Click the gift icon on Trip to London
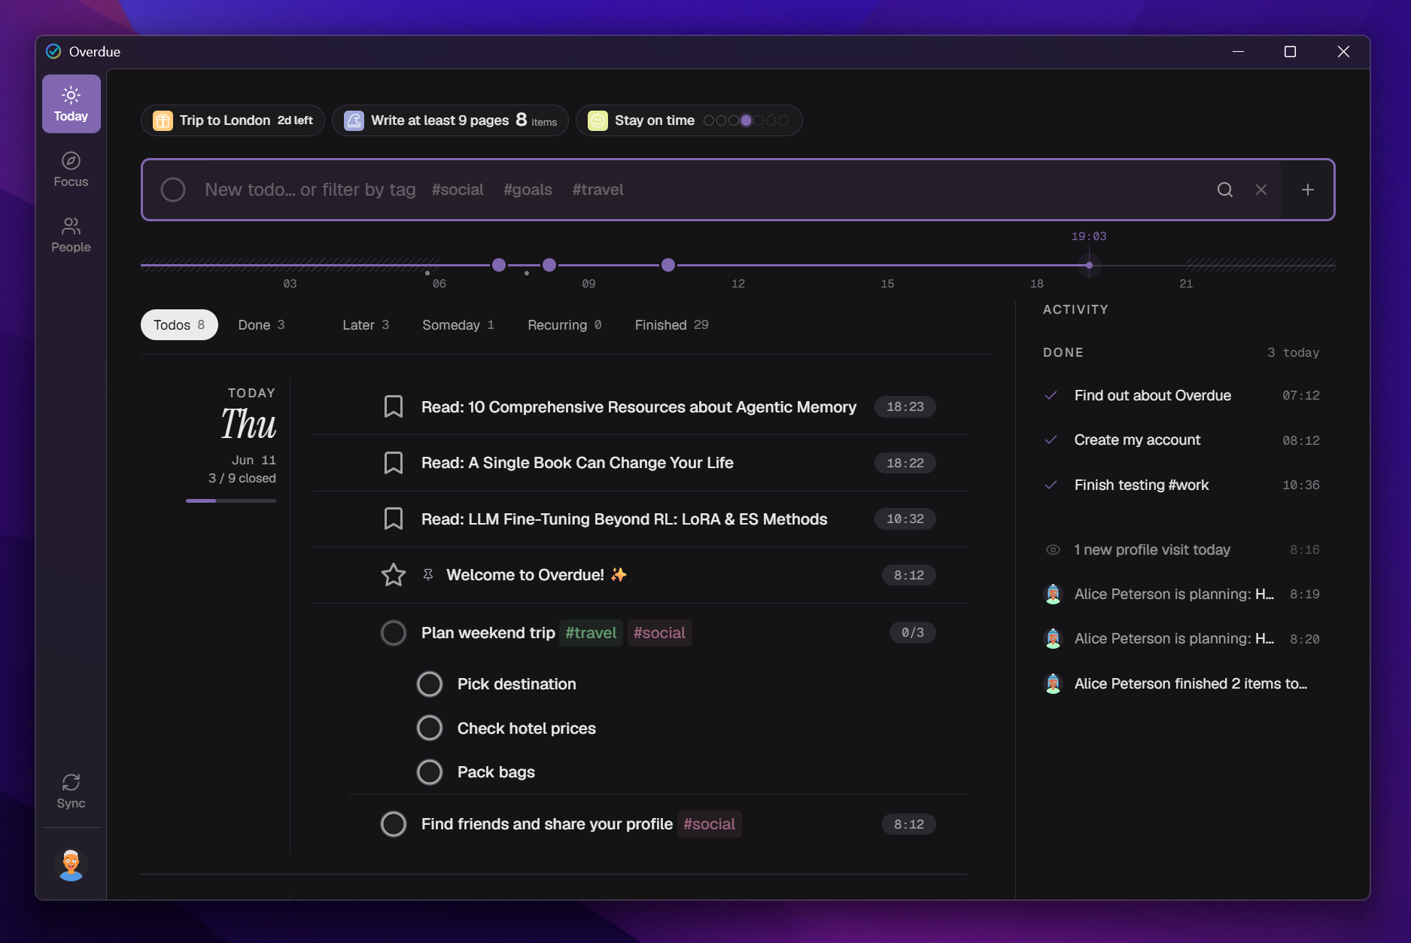Screen dimensions: 1411x943 [x=163, y=120]
